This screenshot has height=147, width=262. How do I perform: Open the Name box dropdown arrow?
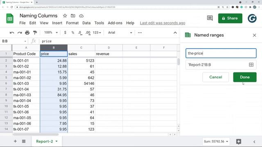click(x=25, y=41)
